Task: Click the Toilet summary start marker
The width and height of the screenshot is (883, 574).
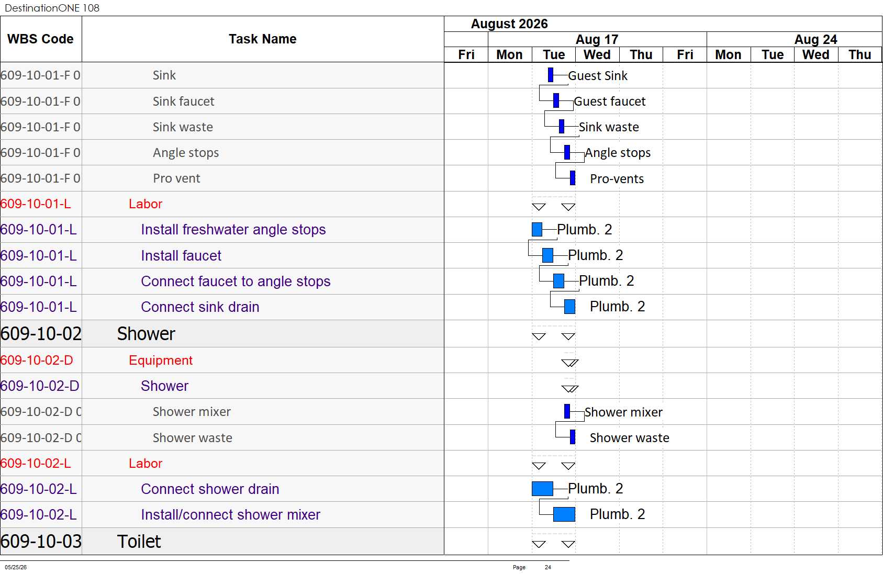Action: [539, 544]
